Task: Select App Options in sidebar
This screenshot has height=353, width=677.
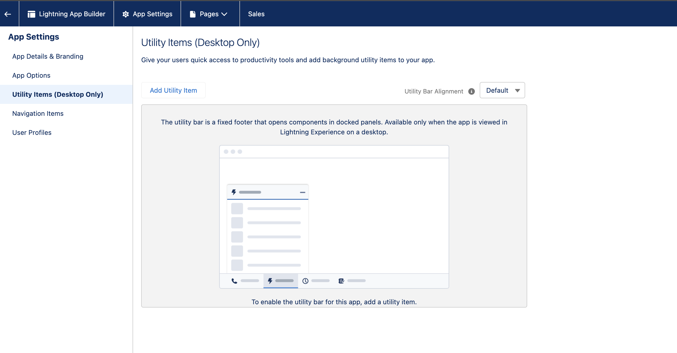Action: pos(31,75)
